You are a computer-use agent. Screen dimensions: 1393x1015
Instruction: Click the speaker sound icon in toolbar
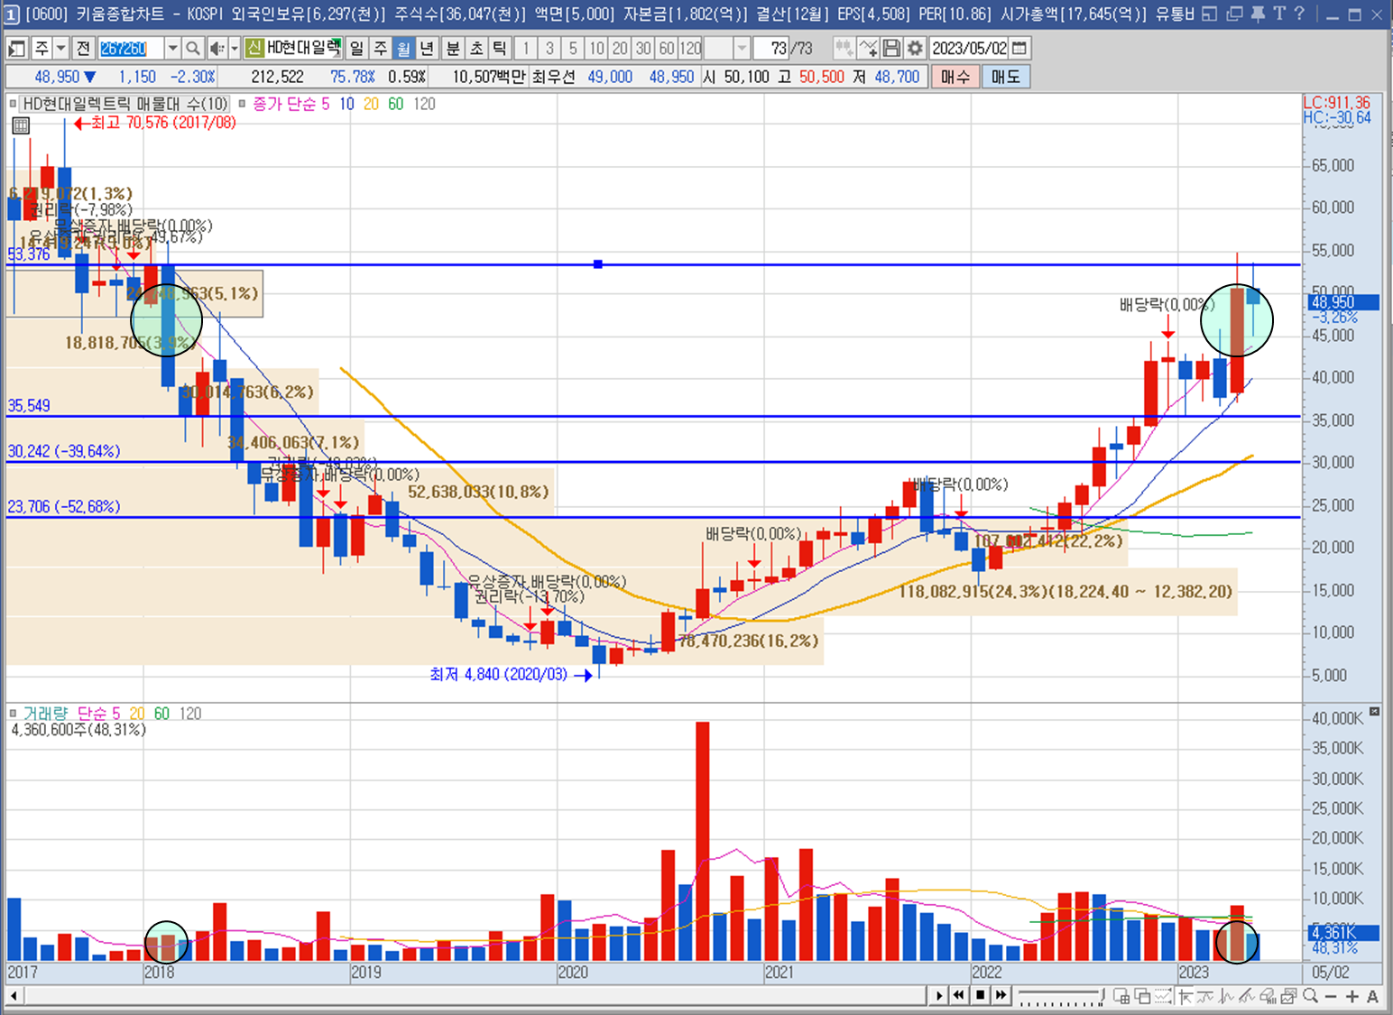(217, 49)
